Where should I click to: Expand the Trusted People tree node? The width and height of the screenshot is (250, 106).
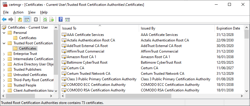point(4,85)
